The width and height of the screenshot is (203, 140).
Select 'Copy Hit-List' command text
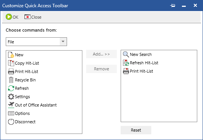[27, 63]
